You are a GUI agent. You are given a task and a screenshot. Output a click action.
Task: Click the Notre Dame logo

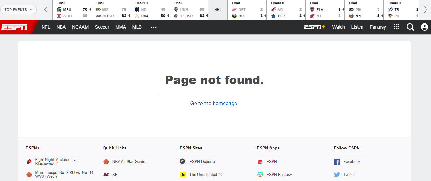pos(137,10)
